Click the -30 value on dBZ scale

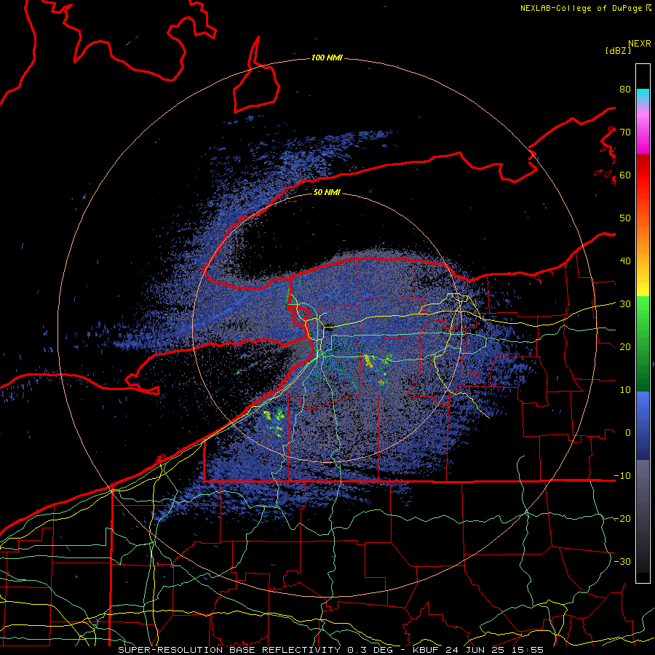[x=622, y=562]
